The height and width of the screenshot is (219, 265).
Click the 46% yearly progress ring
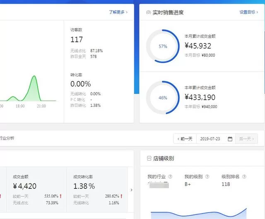(x=163, y=98)
